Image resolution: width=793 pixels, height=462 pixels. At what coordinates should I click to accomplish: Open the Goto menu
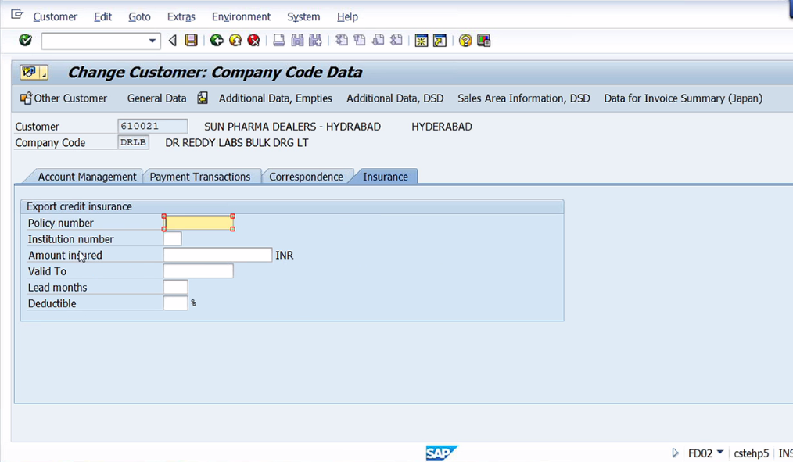(139, 16)
